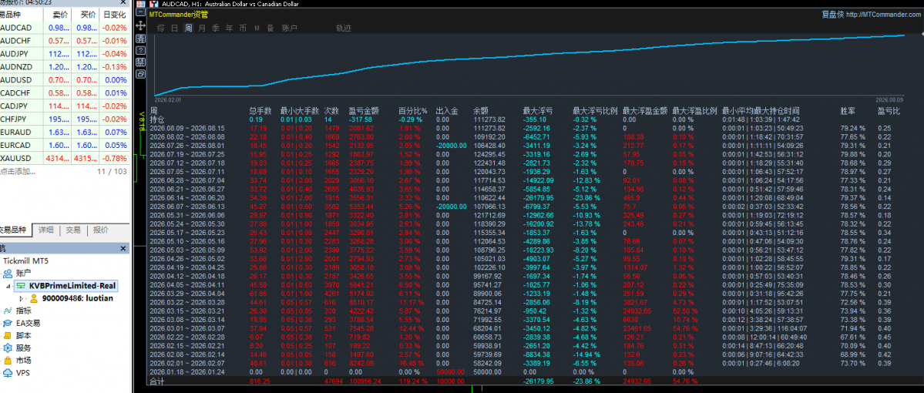Switch to the 月 monthly view tab
This screenshot has height=393, width=924.
coord(202,28)
